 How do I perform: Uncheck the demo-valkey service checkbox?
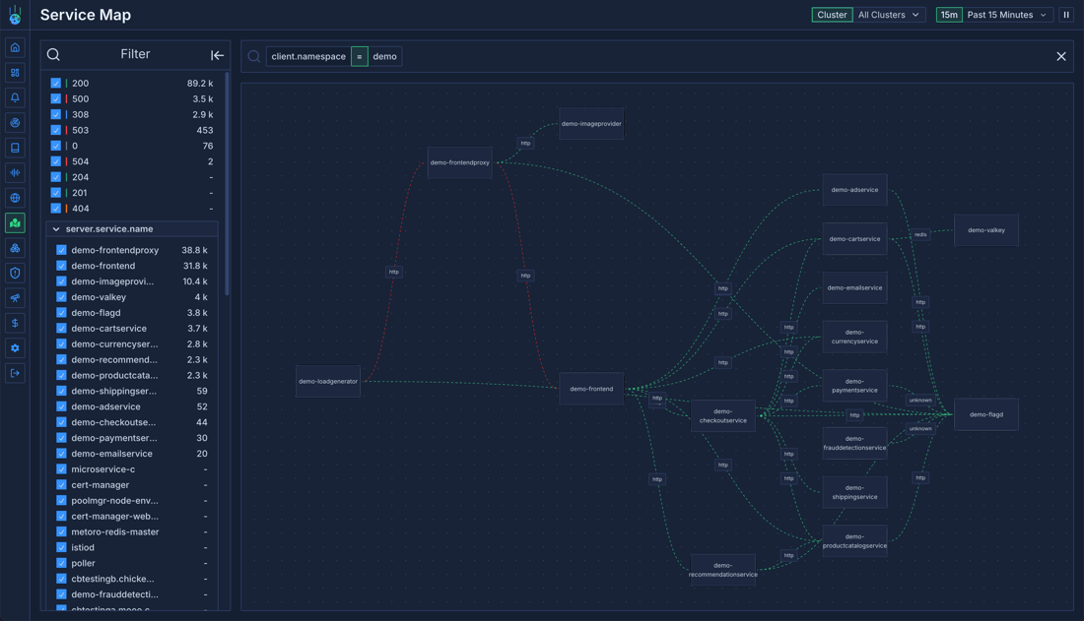coord(61,297)
